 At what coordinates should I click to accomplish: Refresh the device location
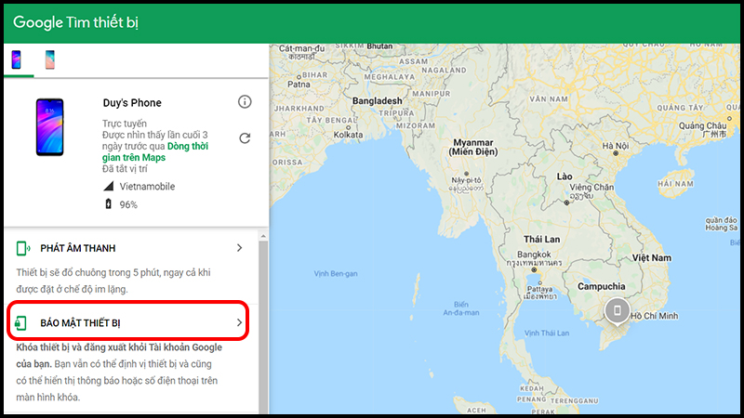pyautogui.click(x=245, y=137)
